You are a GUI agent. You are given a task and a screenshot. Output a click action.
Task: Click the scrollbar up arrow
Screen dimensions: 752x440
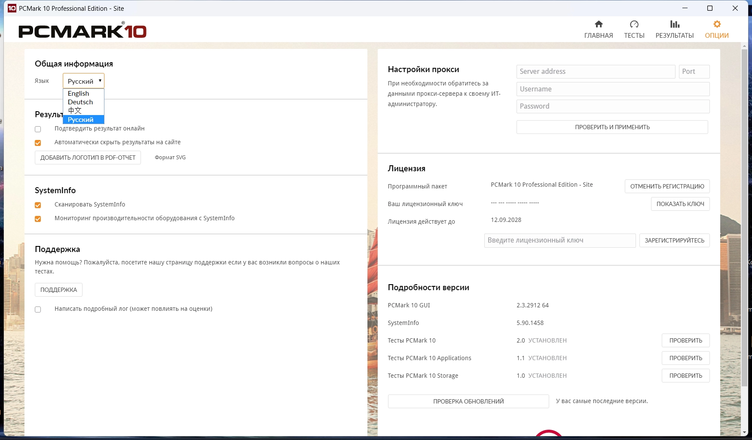tap(745, 46)
